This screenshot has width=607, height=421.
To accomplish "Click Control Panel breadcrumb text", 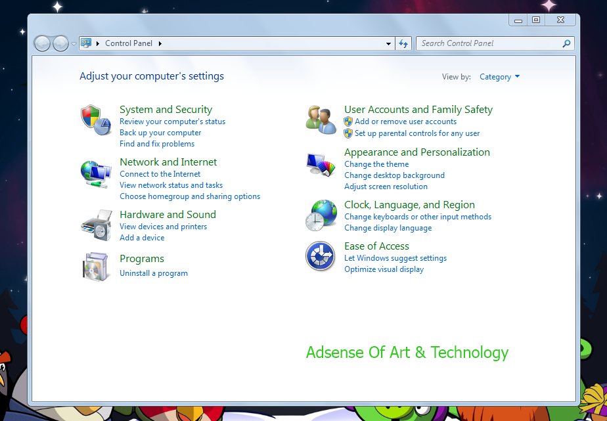I will 129,43.
